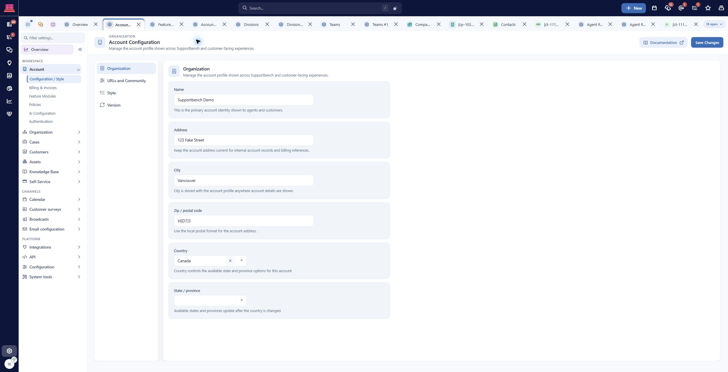Open the calendar icon in top bar
The height and width of the screenshot is (372, 728).
(x=654, y=8)
